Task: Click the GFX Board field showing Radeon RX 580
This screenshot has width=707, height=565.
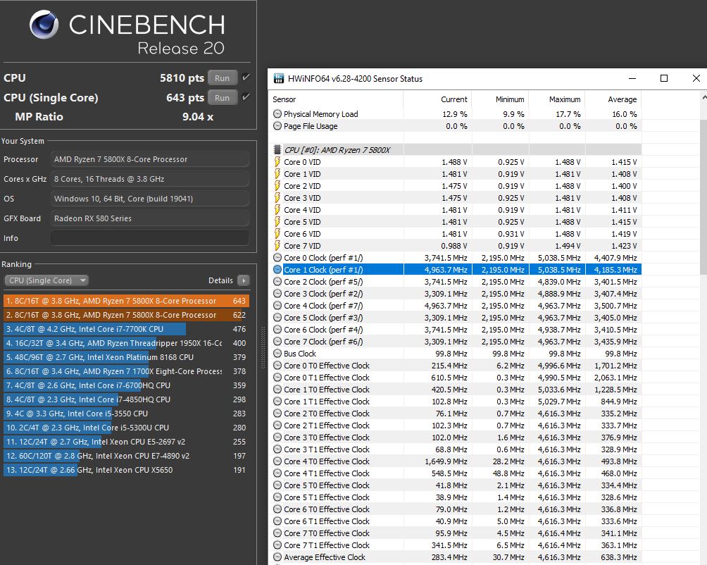Action: coord(150,218)
